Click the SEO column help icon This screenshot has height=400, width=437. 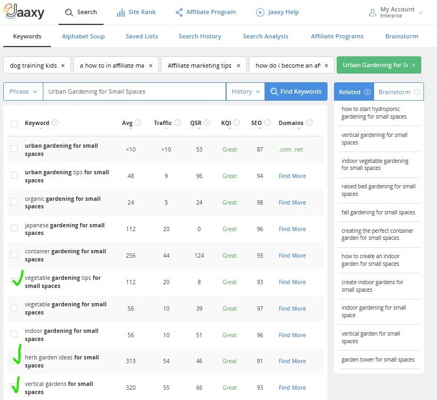(x=267, y=122)
